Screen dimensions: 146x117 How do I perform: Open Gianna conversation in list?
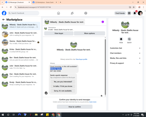(20, 42)
